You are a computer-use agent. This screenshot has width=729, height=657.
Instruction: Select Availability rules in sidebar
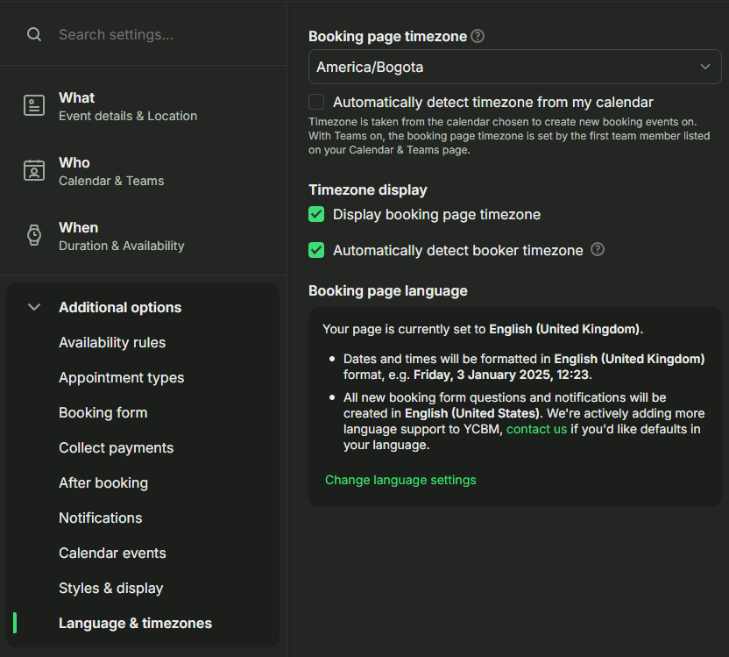[x=112, y=342]
